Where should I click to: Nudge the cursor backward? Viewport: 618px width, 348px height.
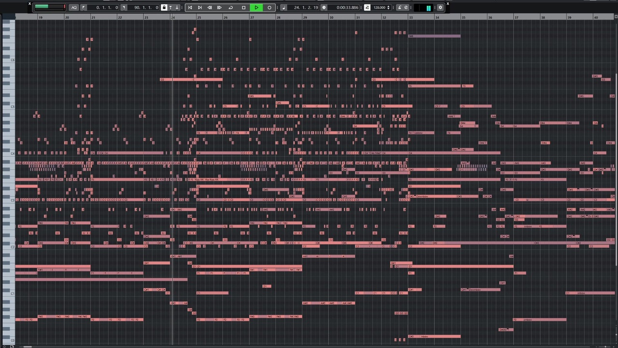coord(210,8)
